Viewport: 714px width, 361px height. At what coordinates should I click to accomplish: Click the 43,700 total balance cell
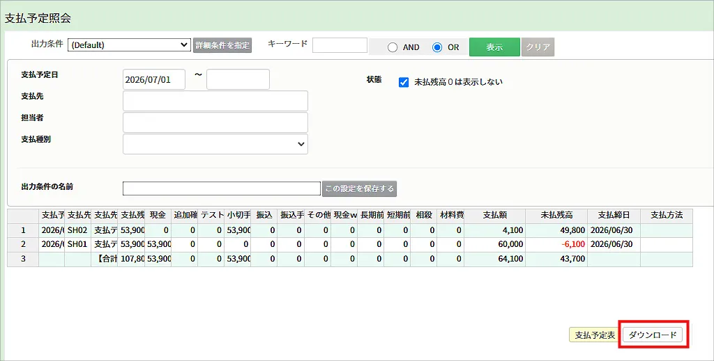tap(556, 259)
